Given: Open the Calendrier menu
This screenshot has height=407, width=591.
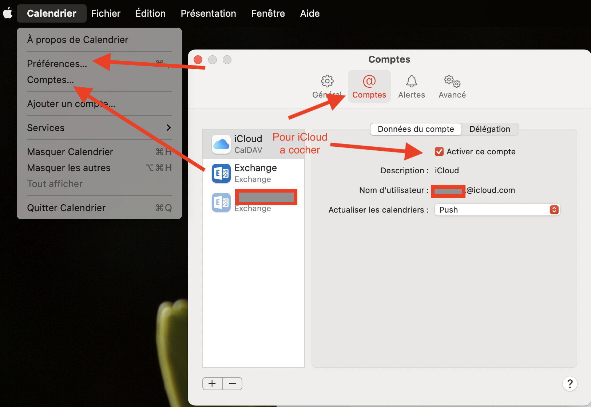Looking at the screenshot, I should (x=52, y=13).
